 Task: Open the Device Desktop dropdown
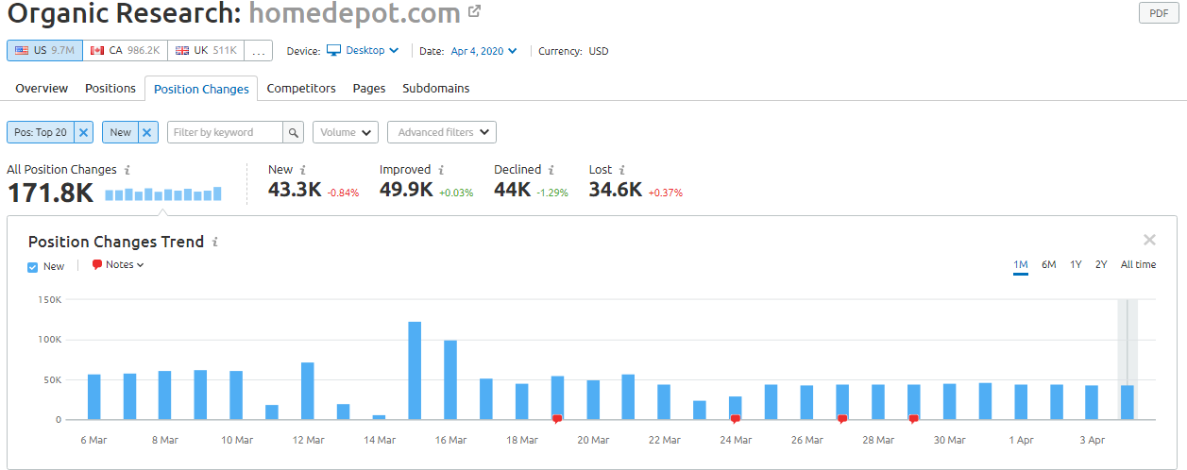[x=363, y=51]
